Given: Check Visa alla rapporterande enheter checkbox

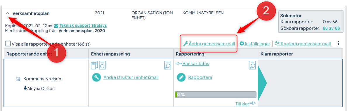Looking at the screenshot, I should (8, 44).
